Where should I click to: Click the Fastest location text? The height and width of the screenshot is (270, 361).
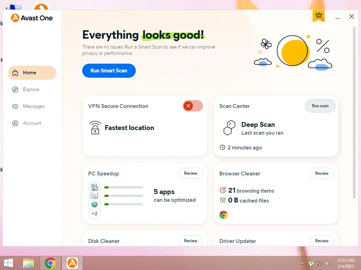(129, 128)
